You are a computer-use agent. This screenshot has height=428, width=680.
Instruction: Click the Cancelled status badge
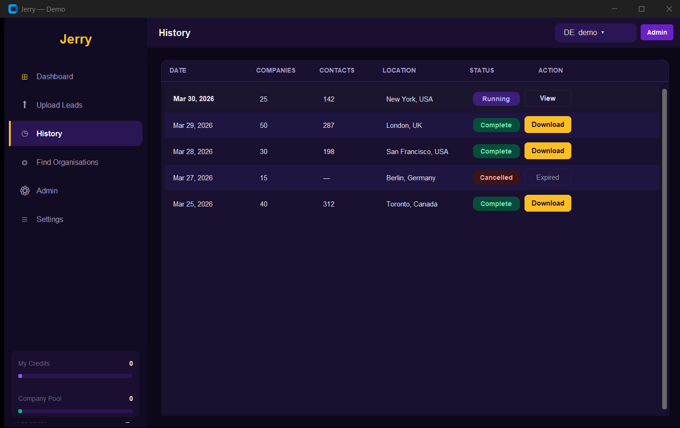click(x=496, y=177)
